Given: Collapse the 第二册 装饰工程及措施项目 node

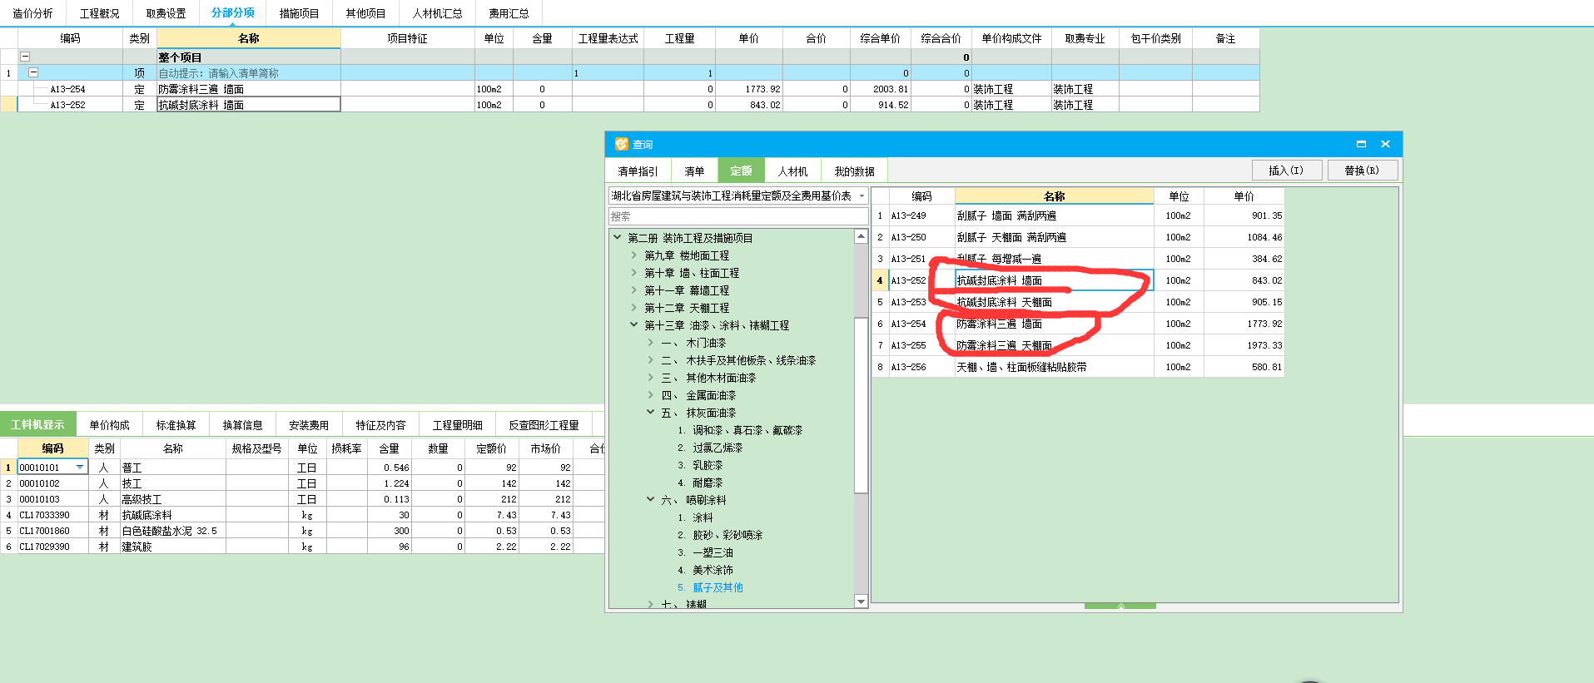Looking at the screenshot, I should (618, 237).
